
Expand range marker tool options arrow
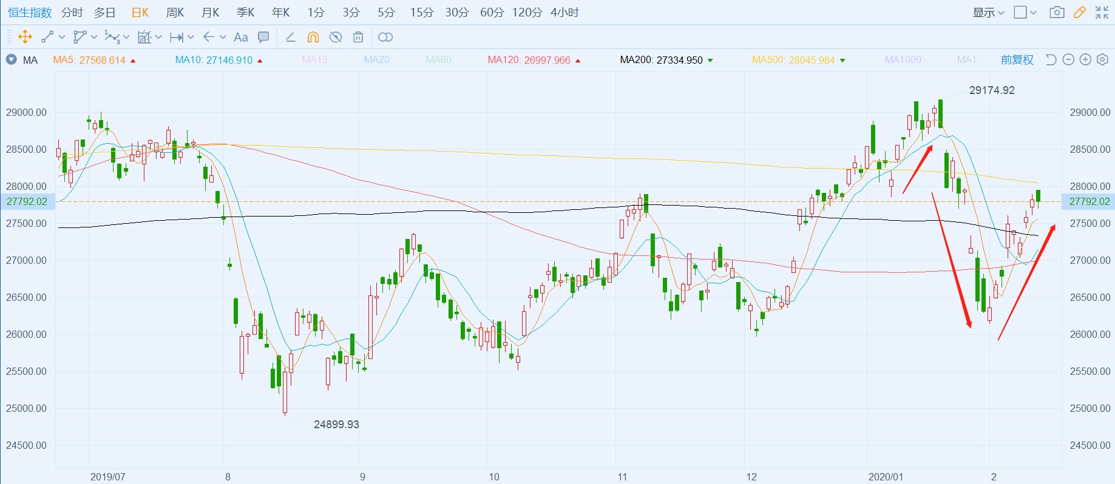pyautogui.click(x=191, y=37)
